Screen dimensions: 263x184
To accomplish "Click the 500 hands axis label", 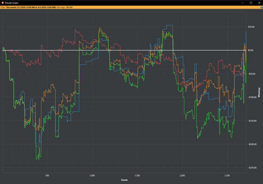I will (x=47, y=175).
